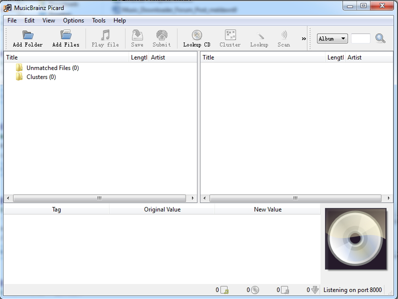
Task: Click the left pane horizontal scrollbar
Action: coord(99,198)
